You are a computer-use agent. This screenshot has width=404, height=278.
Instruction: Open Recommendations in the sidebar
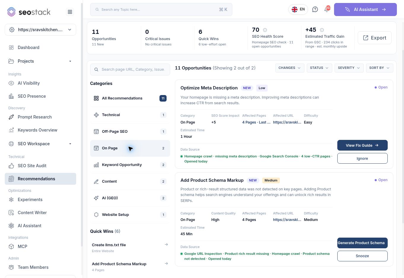[40, 179]
